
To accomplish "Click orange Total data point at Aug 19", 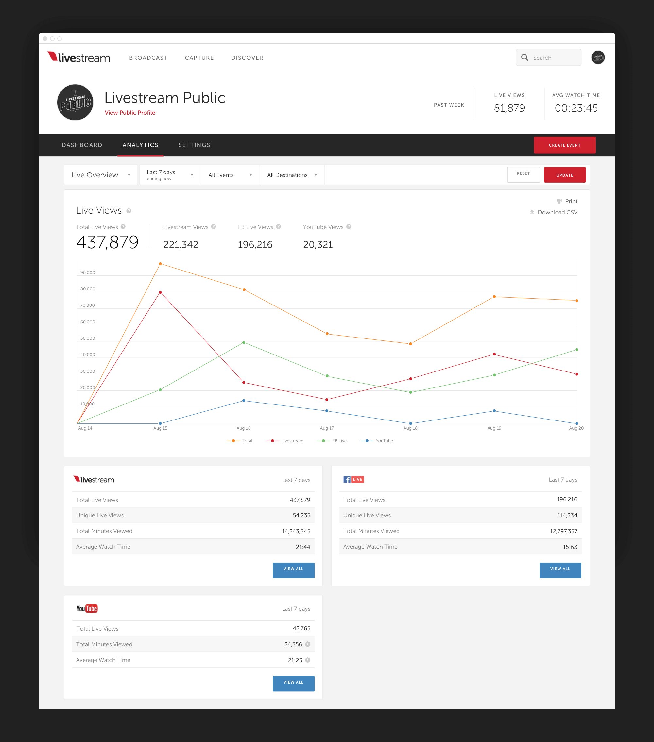I will point(494,297).
